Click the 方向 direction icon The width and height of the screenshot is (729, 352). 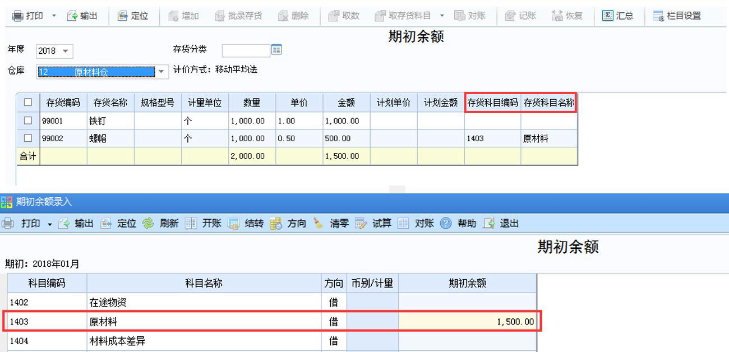(x=275, y=223)
